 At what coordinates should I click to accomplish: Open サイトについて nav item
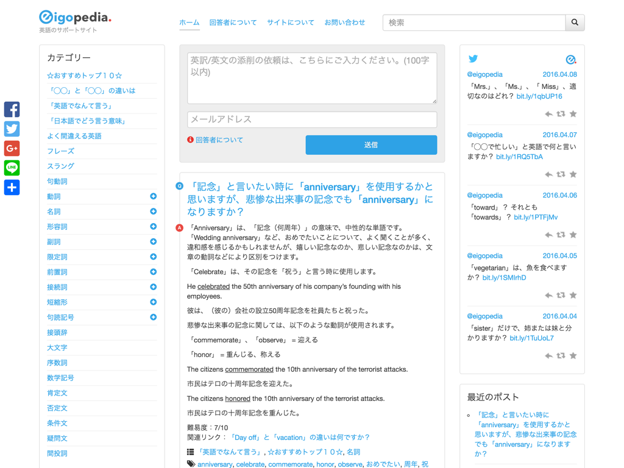291,23
